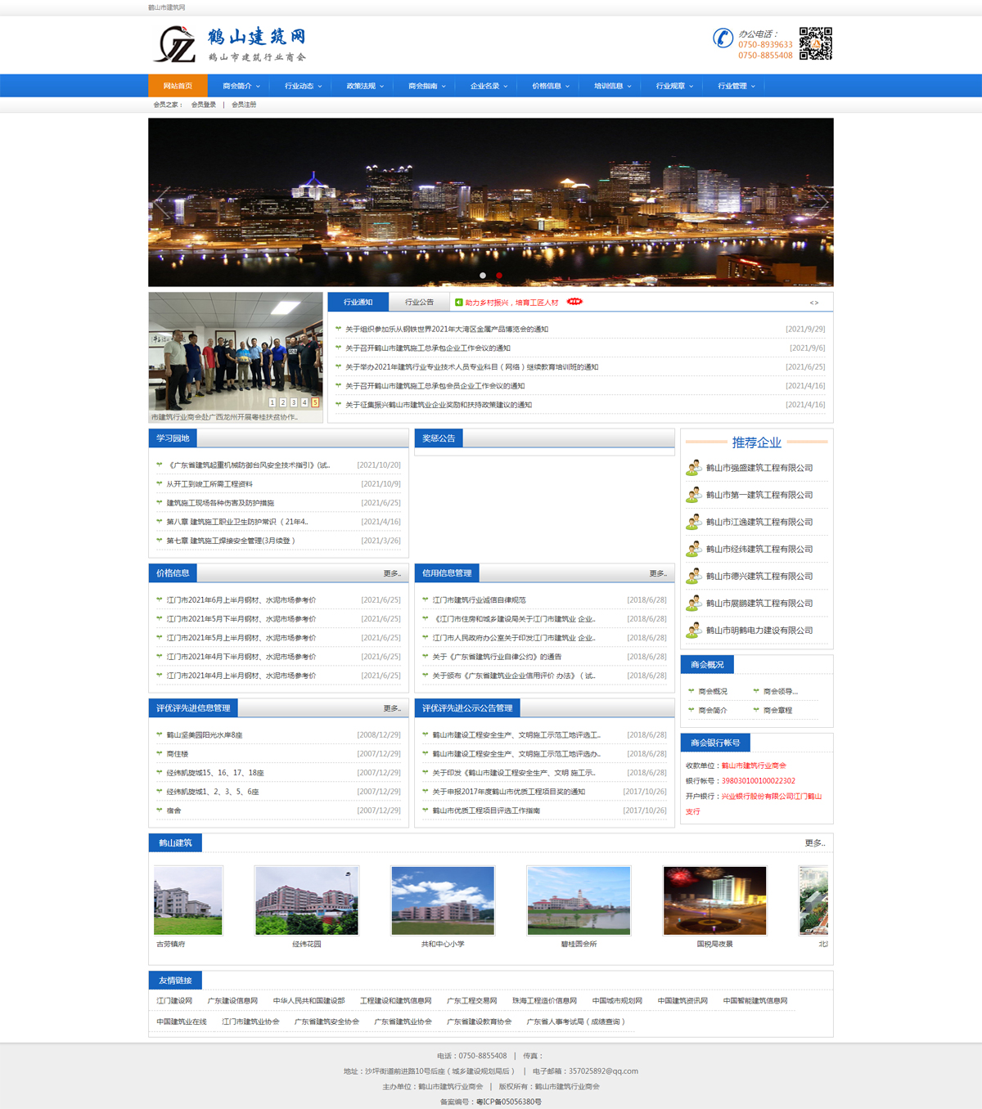982x1109 pixels.
Task: Open the 鹤山坚美园阳光水岸8座 entry
Action: 205,735
